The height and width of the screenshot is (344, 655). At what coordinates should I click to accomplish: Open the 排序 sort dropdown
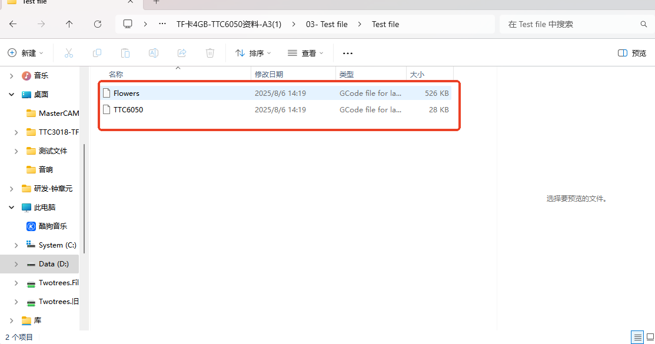point(253,53)
